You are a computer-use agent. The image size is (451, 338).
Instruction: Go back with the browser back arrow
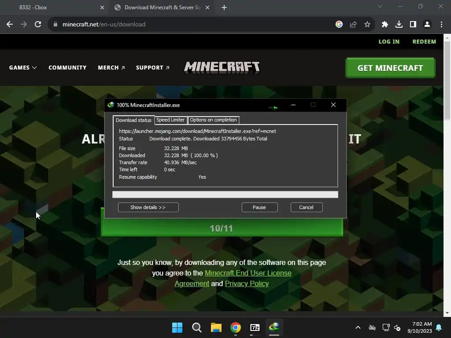(10, 25)
